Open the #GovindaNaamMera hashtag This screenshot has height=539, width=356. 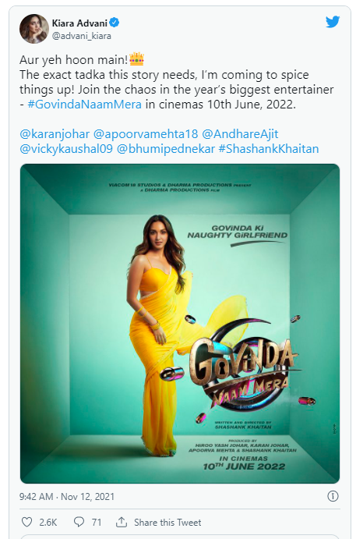[84, 105]
